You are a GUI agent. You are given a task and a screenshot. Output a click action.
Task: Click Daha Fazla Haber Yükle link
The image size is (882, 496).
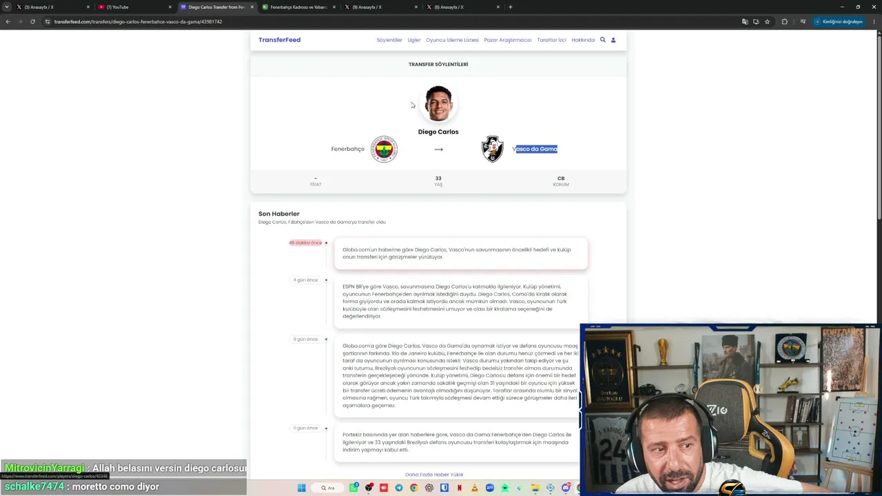point(434,475)
